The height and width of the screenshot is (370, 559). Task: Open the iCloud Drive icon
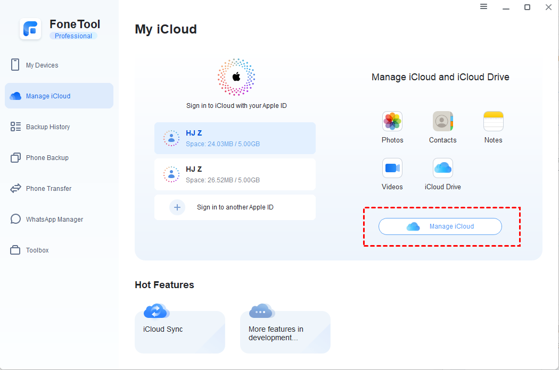442,168
